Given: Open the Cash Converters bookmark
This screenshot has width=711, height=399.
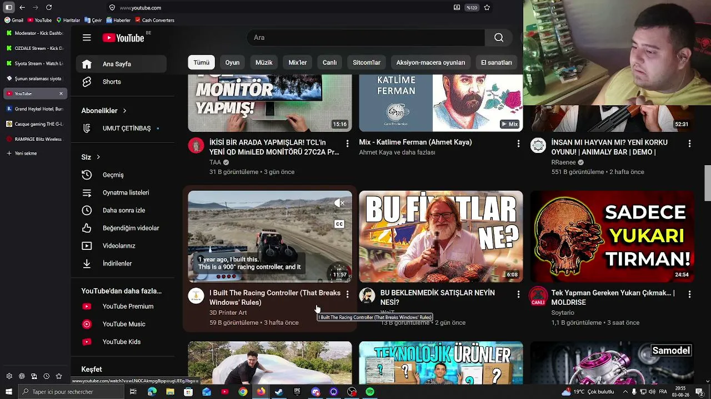Looking at the screenshot, I should tap(154, 21).
